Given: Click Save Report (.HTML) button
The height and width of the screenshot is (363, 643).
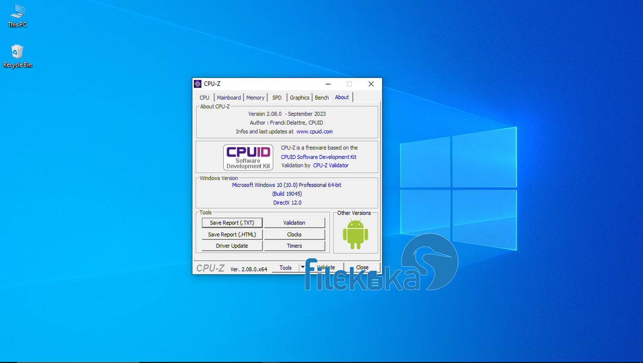Looking at the screenshot, I should (232, 234).
